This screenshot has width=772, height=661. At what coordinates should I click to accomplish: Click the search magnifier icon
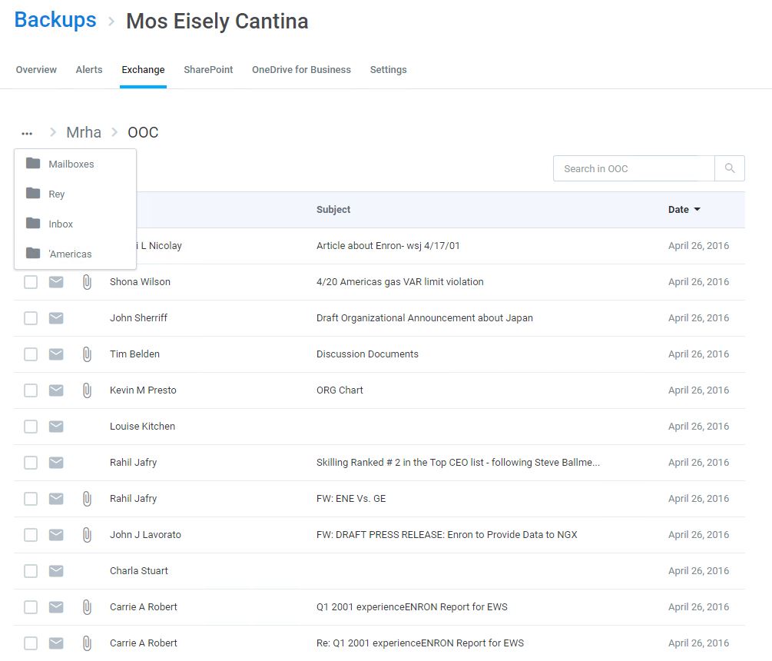730,168
